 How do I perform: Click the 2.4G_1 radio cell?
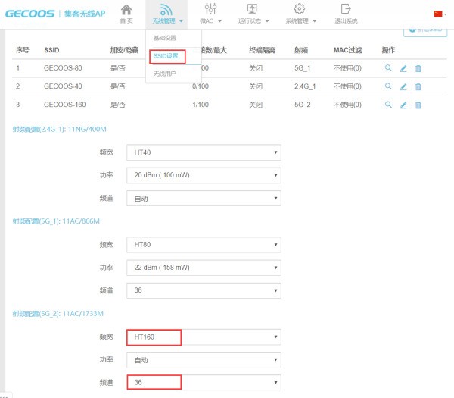(x=305, y=86)
